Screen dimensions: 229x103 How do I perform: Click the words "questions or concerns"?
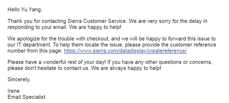coord(186,62)
